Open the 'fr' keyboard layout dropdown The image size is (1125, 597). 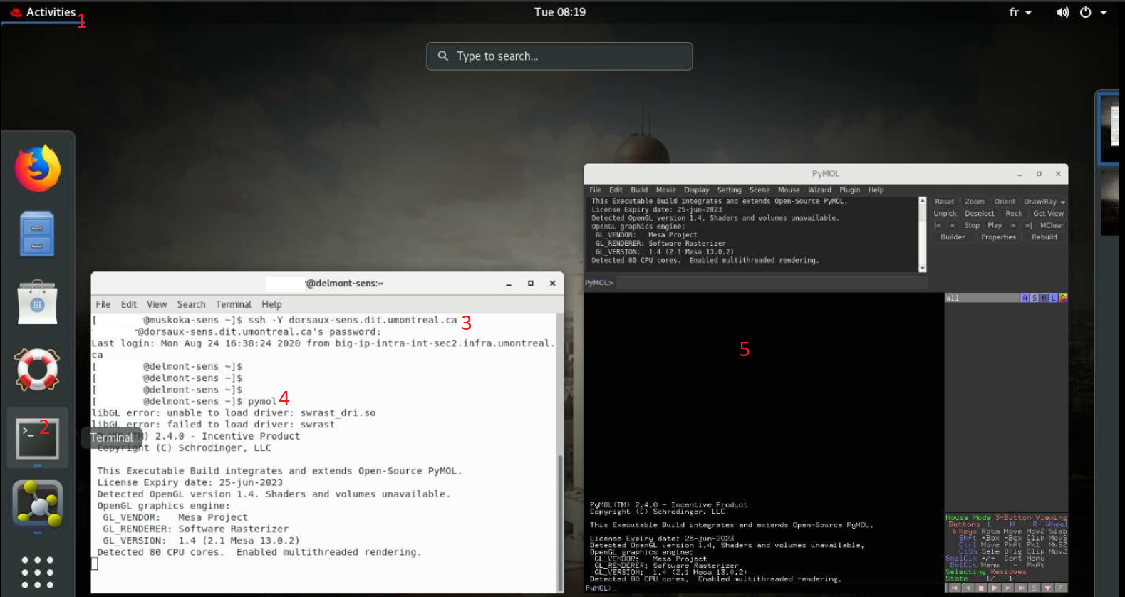(x=1021, y=12)
